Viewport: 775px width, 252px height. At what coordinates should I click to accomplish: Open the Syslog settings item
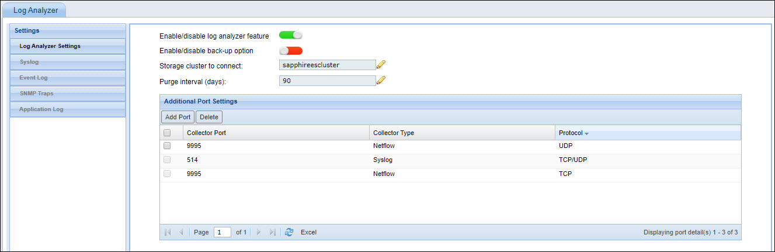[x=68, y=62]
